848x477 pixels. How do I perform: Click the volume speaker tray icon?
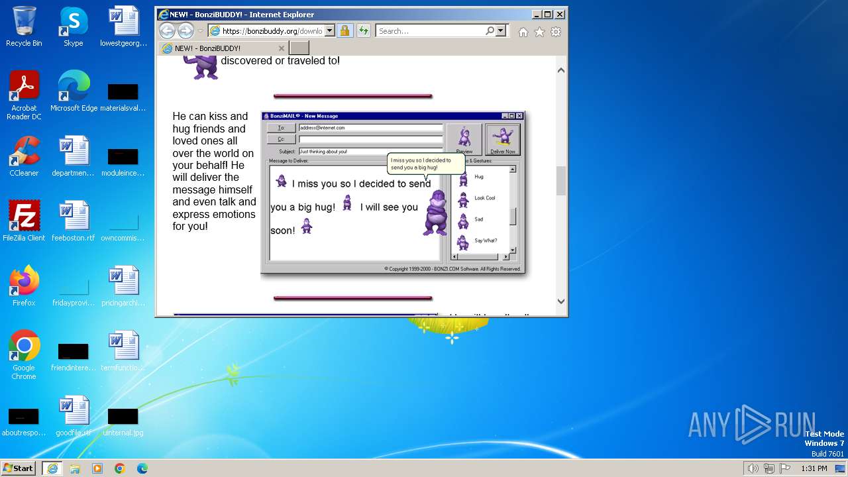(753, 468)
